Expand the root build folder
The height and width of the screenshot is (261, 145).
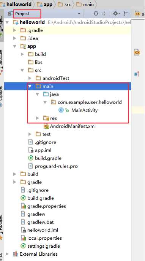15,174
